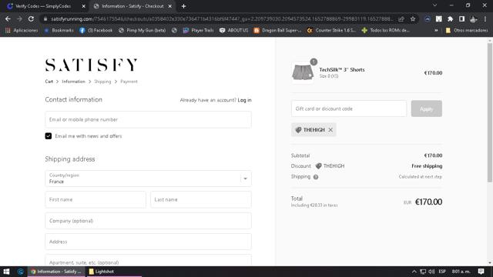Image resolution: width=493 pixels, height=277 pixels.
Task: Click the SATISFY logo
Action: [x=91, y=65]
